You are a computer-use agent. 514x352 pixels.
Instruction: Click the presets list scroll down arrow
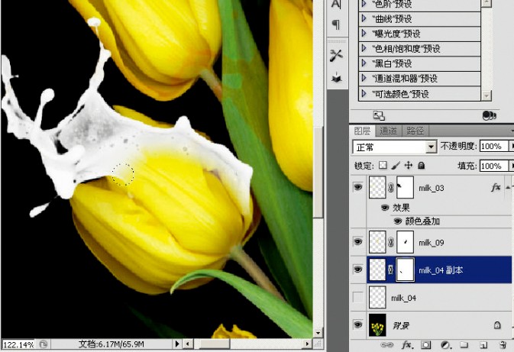point(487,95)
